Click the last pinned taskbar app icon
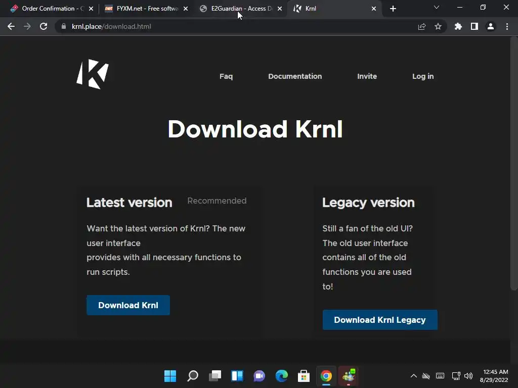The image size is (518, 388). click(x=348, y=376)
